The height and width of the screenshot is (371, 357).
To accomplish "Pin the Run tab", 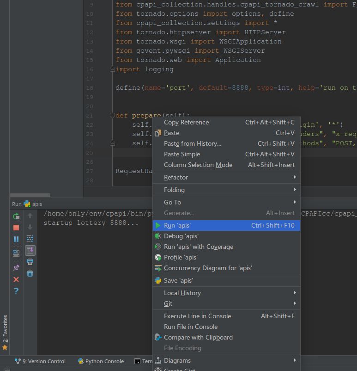I will click(x=16, y=268).
